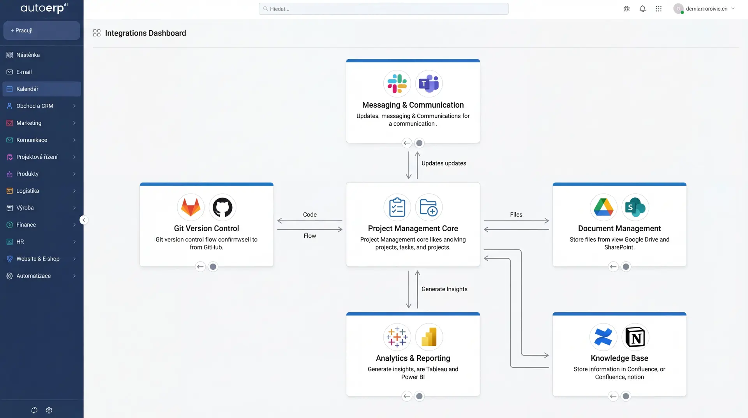This screenshot has height=418, width=748.
Task: Click the Power BI icon
Action: pyautogui.click(x=429, y=337)
